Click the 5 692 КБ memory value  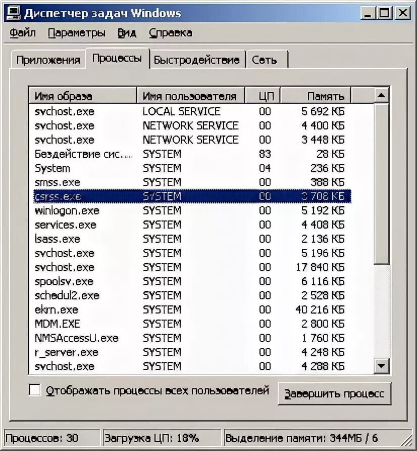click(323, 112)
